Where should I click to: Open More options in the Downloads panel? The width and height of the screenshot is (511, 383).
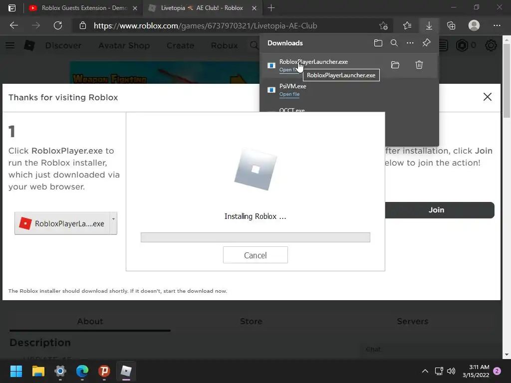[410, 43]
